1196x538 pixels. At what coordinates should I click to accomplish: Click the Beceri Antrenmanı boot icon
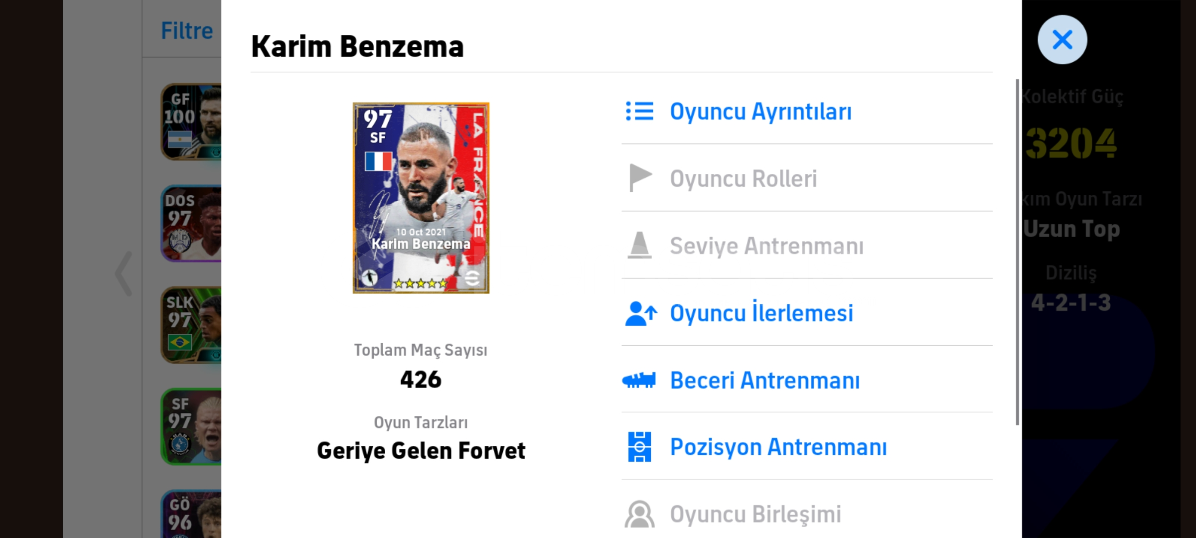pos(639,380)
